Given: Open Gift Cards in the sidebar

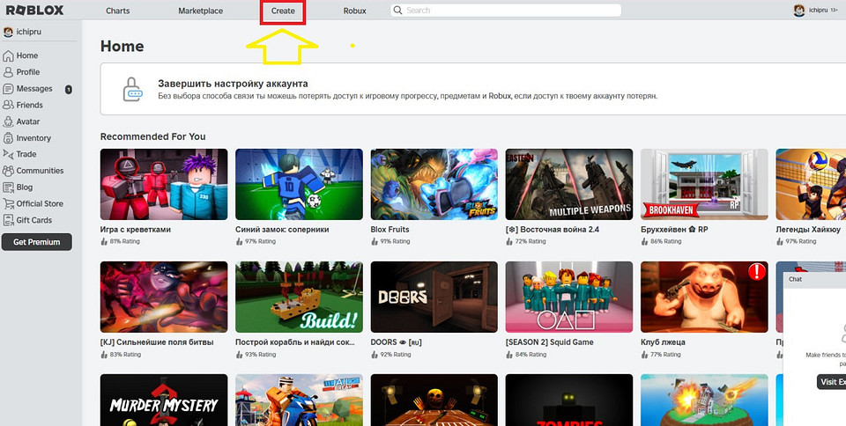Looking at the screenshot, I should 33,220.
